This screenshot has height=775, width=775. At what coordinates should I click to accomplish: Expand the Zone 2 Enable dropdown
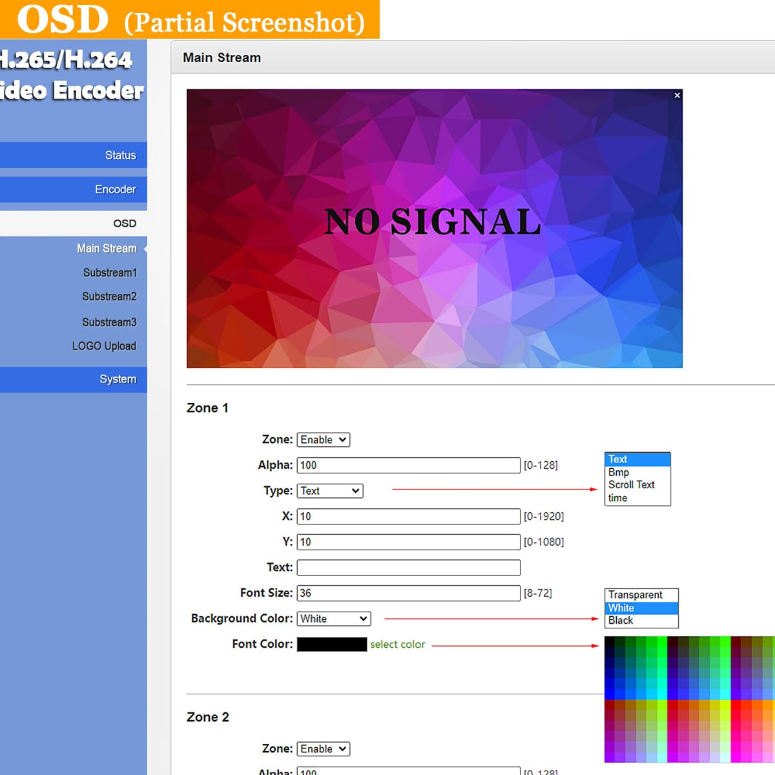[324, 749]
